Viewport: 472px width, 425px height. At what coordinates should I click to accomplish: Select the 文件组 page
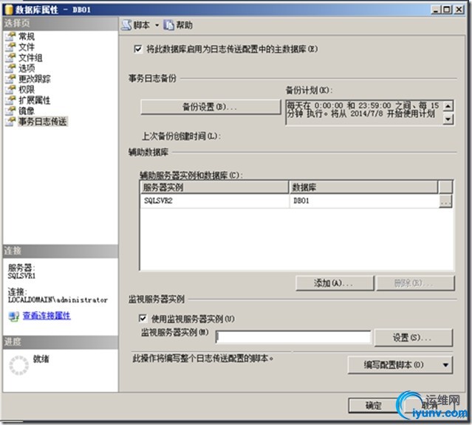coord(30,58)
